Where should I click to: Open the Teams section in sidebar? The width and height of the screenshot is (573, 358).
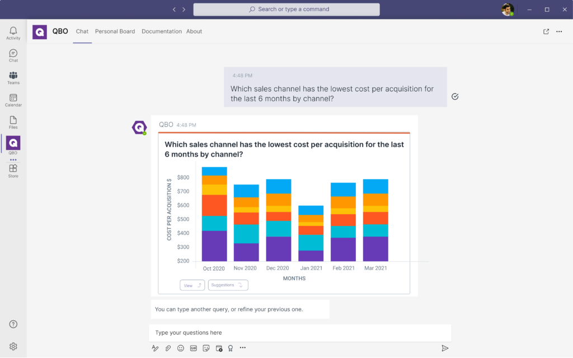pos(13,78)
